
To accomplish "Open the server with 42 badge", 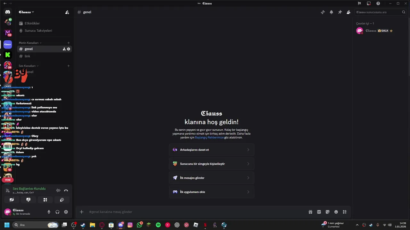I will tap(8, 33).
